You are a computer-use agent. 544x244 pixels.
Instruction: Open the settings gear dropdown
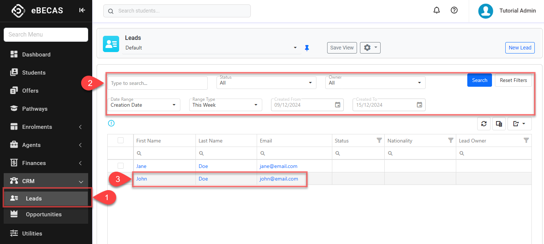point(370,48)
